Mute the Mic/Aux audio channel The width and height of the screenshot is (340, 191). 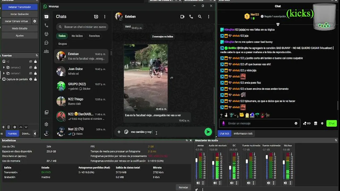coord(285,183)
